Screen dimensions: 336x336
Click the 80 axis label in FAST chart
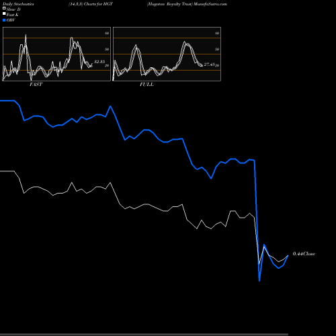[x=107, y=33]
